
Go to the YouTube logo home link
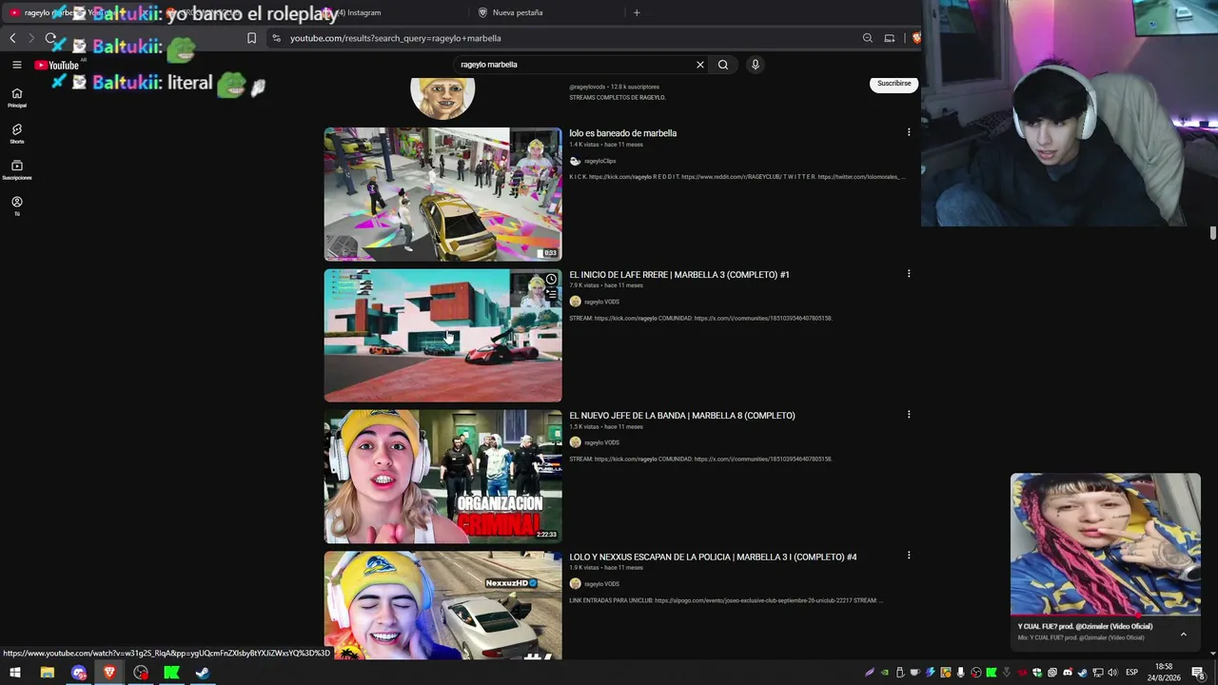57,65
